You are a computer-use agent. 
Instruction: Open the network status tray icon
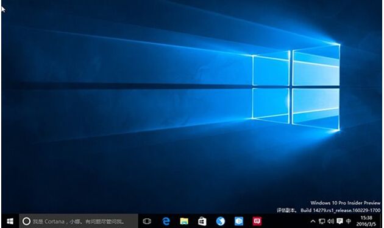click(322, 221)
